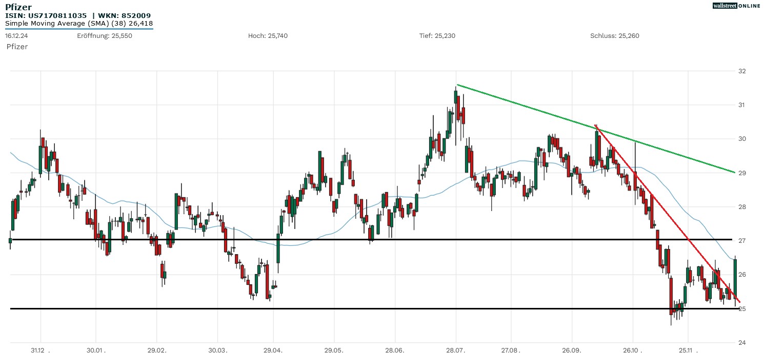Click the 16.12.24 date label
764x353 pixels.
point(16,36)
